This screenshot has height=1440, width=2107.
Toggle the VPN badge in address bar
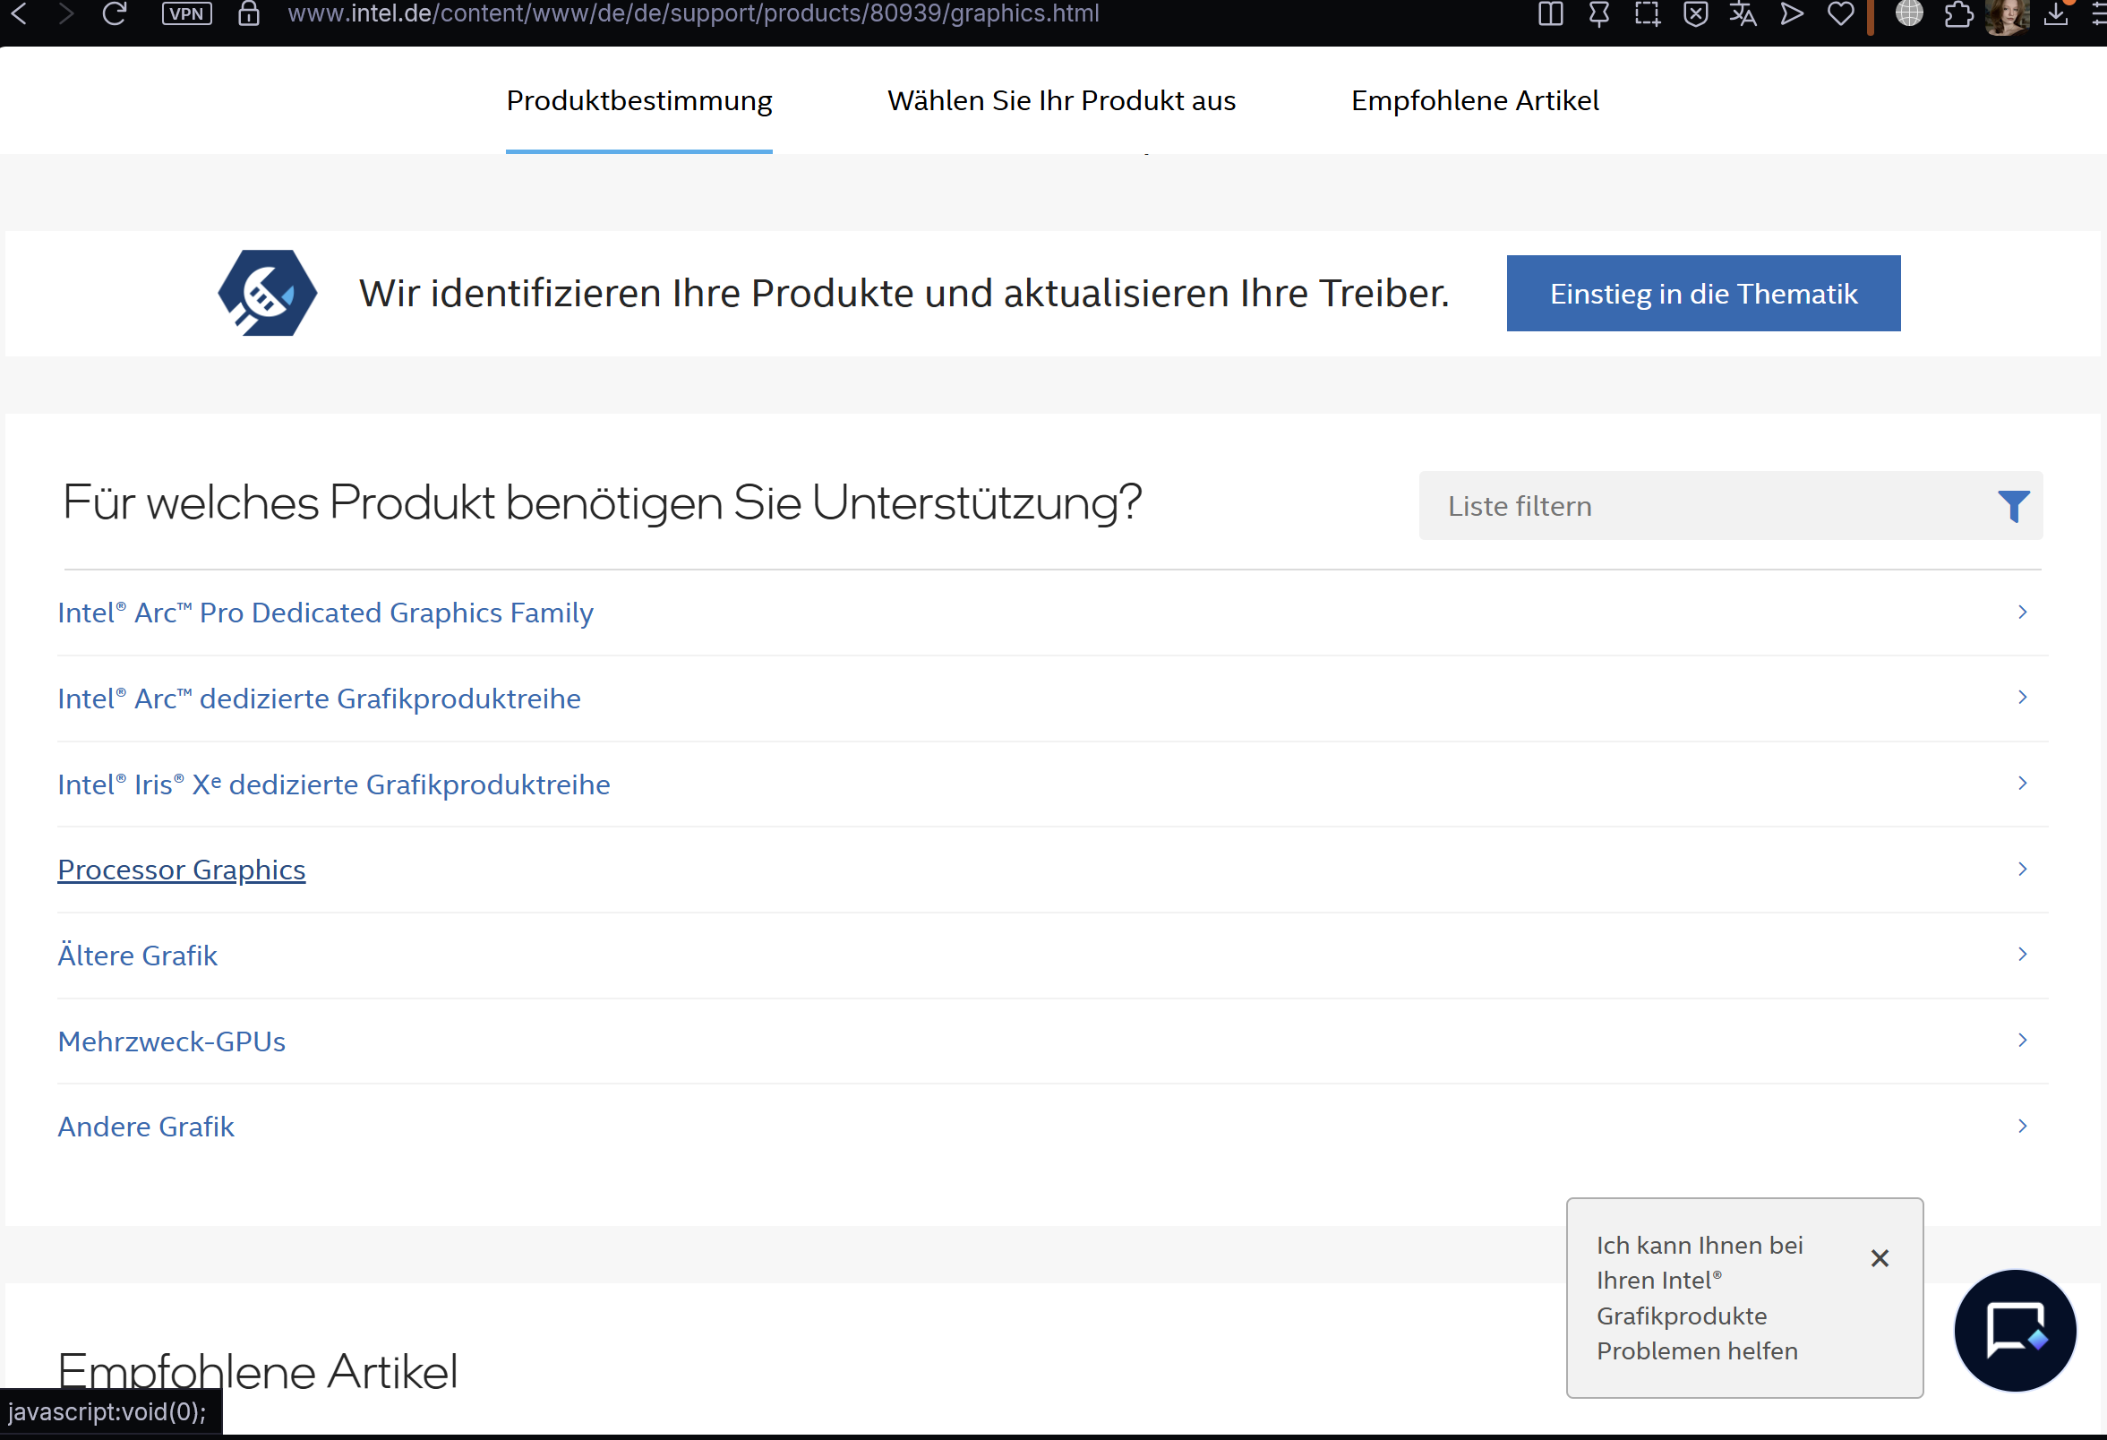tap(186, 13)
